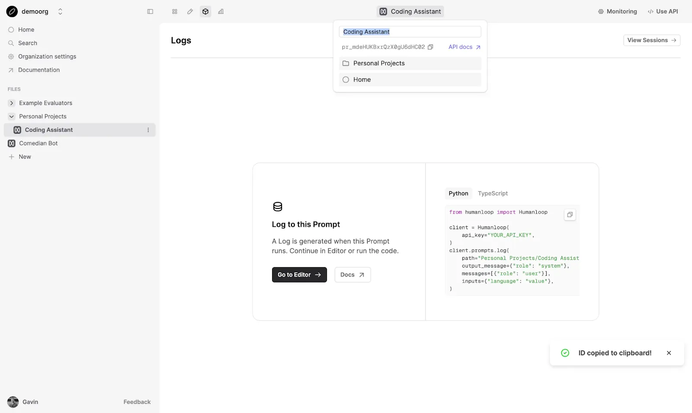
Task: Copy the Python code snippet
Action: 570,214
